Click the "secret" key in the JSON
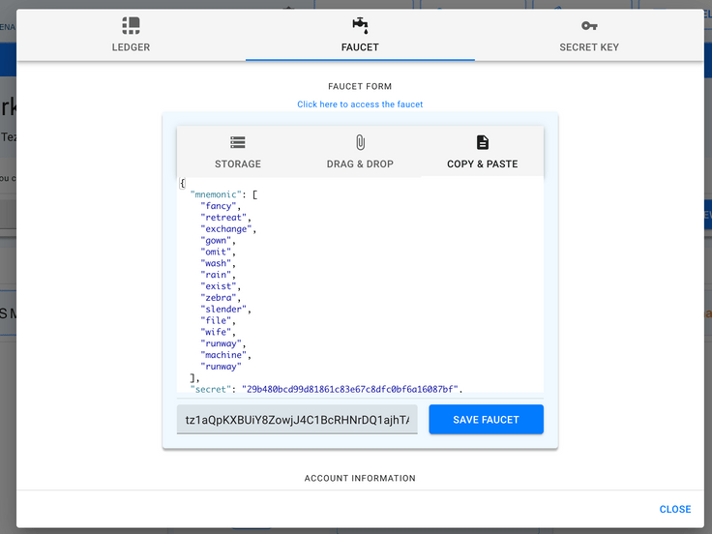The image size is (712, 534). click(211, 389)
